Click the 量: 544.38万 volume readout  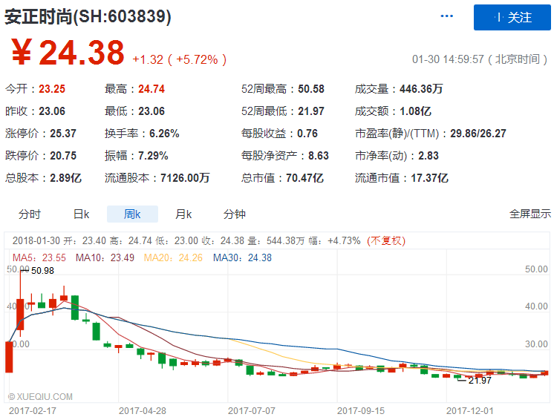276,241
